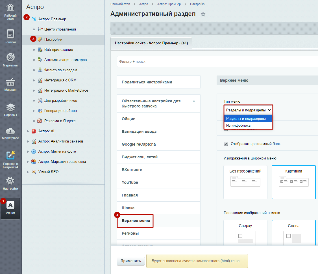Image resolution: width=318 pixels, height=274 pixels.
Task: Open the Сервисы layers icon
Action: [10, 107]
